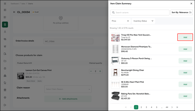This screenshot has height=111, width=195.
Task: Add Mr & Mrs Heart Plant Pick
Action: (x=185, y=84)
